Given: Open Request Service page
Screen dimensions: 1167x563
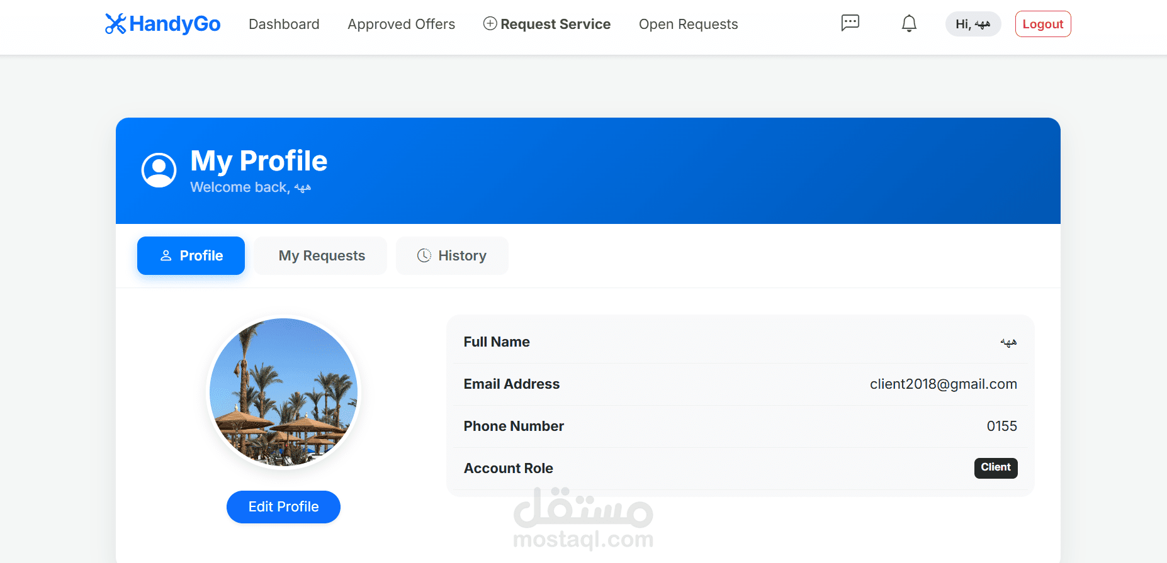Looking at the screenshot, I should (x=546, y=24).
